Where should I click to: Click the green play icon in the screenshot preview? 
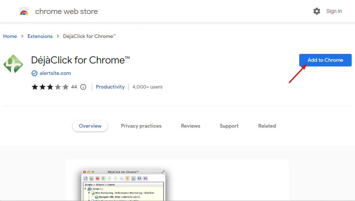pos(103,178)
